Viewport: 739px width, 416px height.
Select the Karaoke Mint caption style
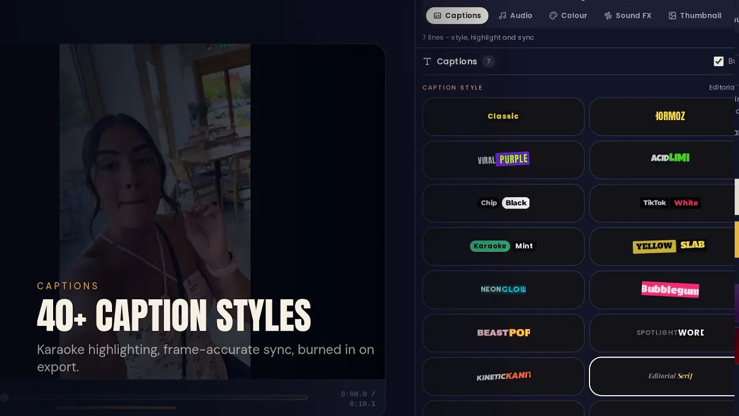[503, 246]
